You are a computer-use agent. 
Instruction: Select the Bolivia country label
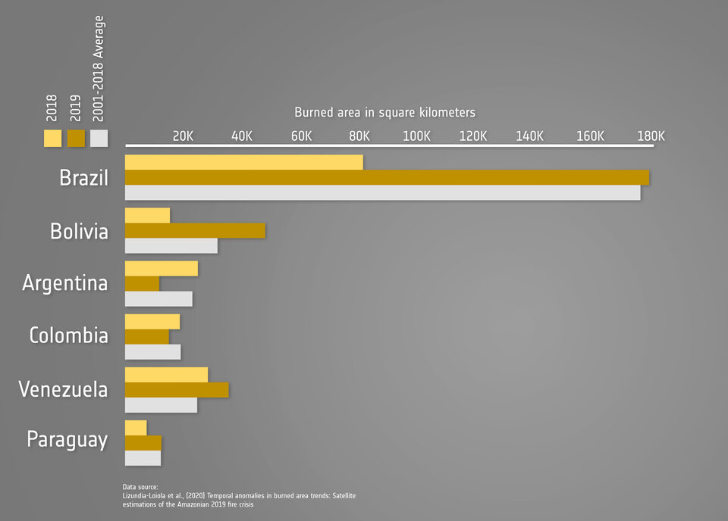pos(79,231)
